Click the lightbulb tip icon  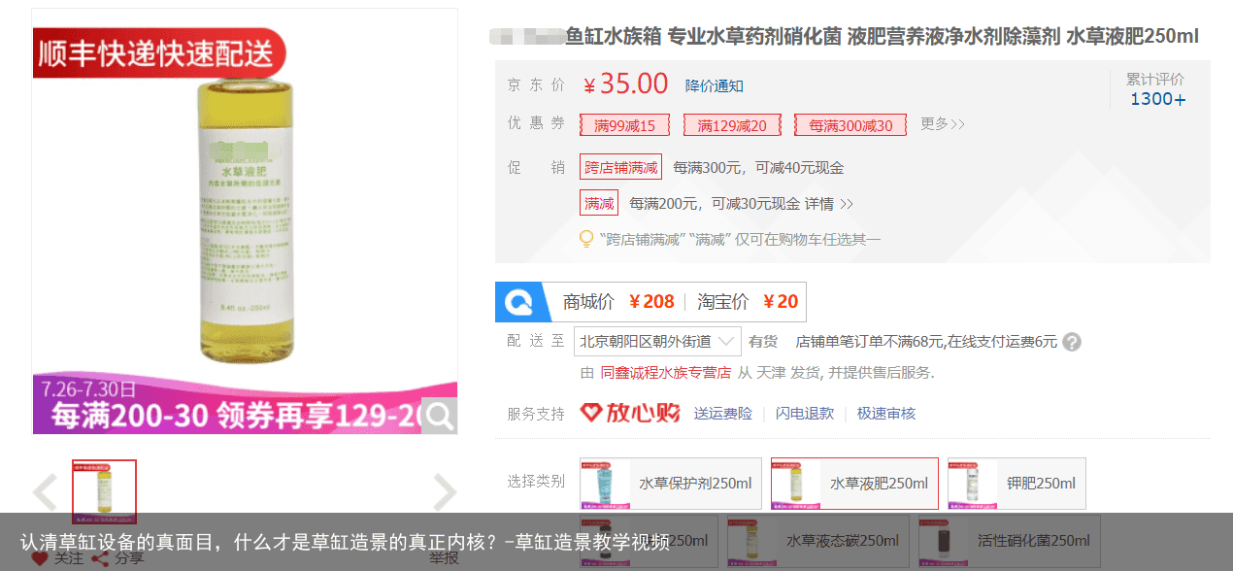click(586, 239)
